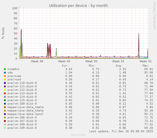
Task: Click the nvme0n1 current value 3.64
Action: click(x=69, y=69)
